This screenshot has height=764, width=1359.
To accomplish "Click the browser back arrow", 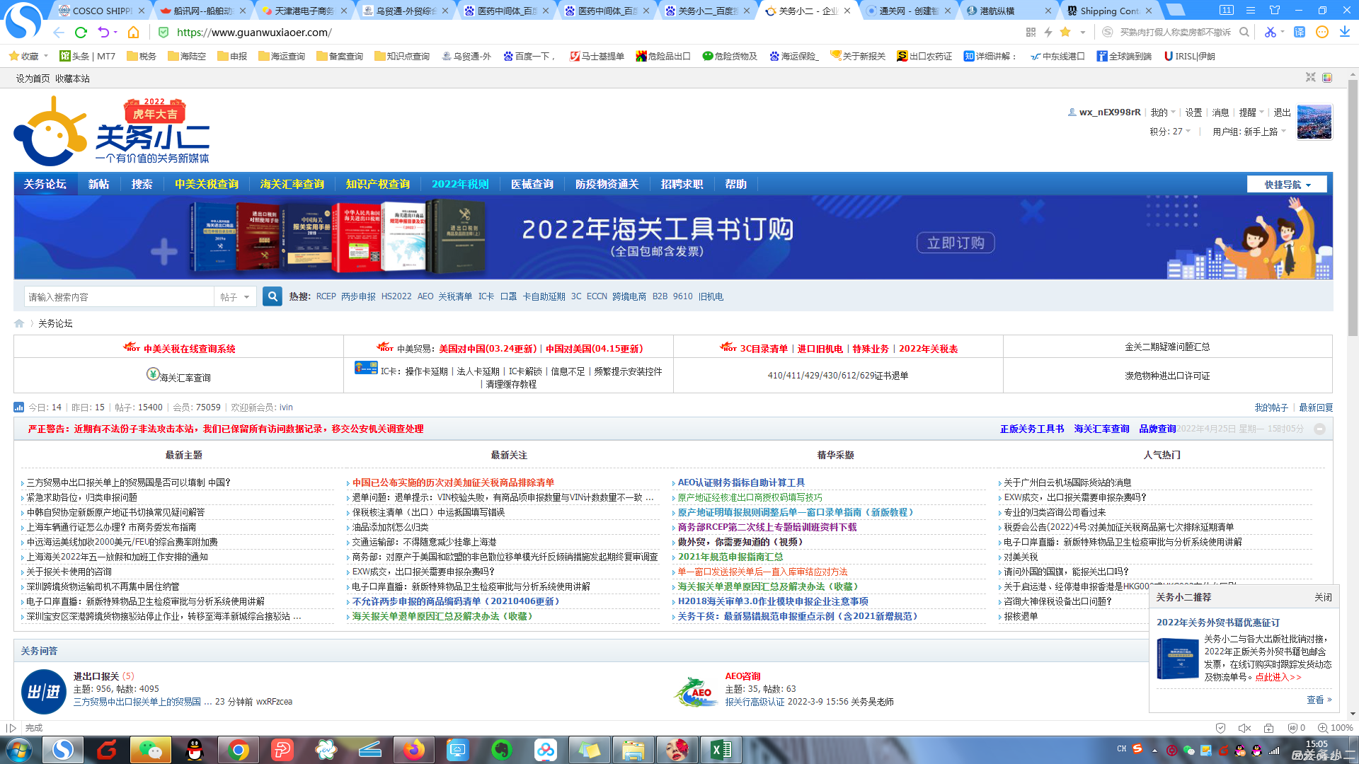I will coord(59,33).
